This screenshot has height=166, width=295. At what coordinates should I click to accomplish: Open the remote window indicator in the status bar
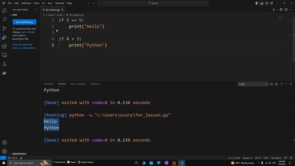pyautogui.click(x=3, y=158)
